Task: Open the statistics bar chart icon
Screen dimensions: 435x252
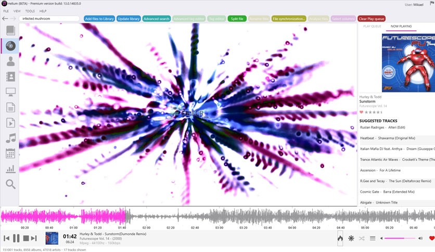Action: pos(10,169)
